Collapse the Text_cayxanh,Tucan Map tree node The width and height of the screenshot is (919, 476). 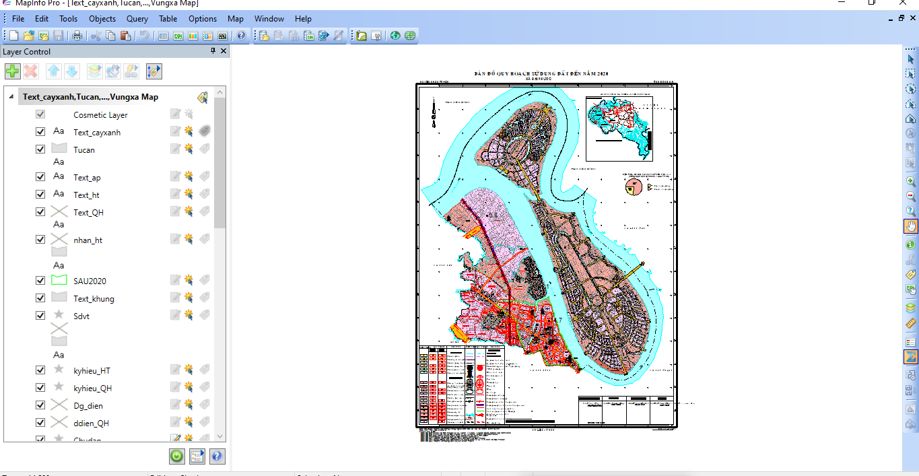click(11, 97)
